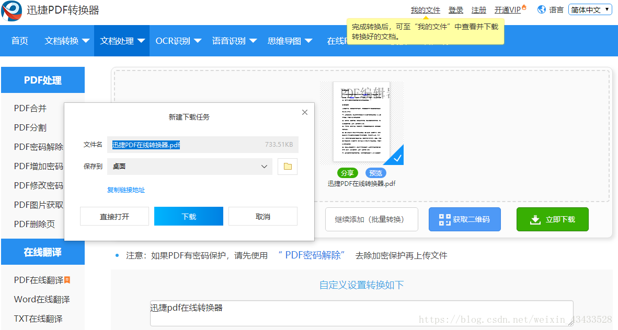This screenshot has height=330, width=618.
Task: Click the VIP flame icon
Action: 524,7
